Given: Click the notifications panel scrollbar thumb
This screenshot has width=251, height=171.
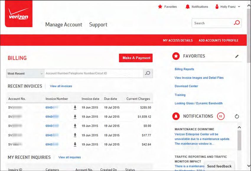Looking at the screenshot, I should [x=239, y=140].
